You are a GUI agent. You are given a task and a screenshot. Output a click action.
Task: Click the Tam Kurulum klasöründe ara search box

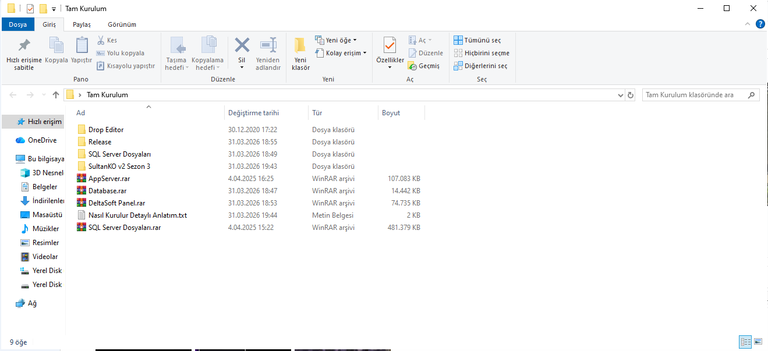coord(701,95)
